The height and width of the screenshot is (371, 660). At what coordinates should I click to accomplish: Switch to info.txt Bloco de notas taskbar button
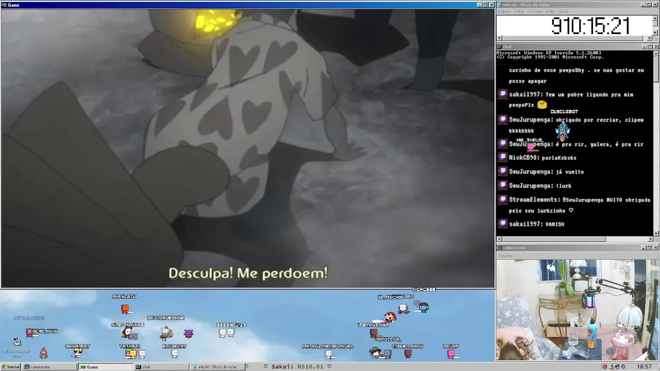217,367
